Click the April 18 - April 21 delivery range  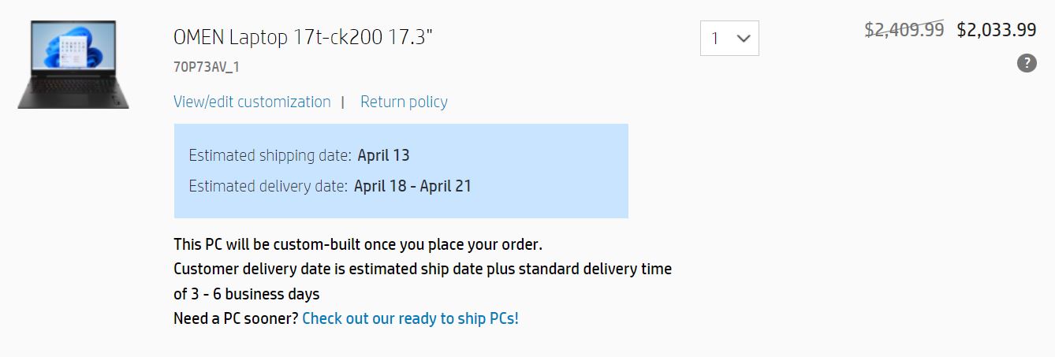(x=412, y=186)
